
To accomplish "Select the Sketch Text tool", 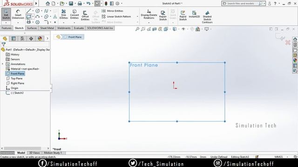I will pyautogui.click(x=55, y=17).
